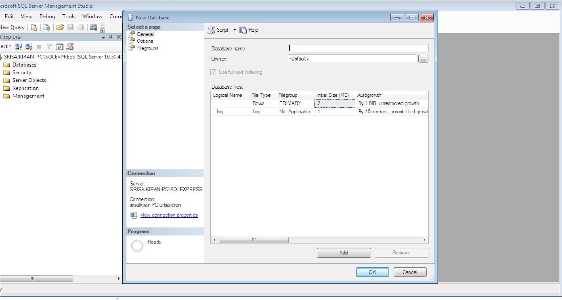Click the files grid scroll right arrow

tap(424, 240)
